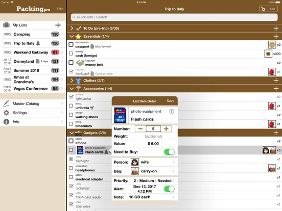The image size is (282, 211).
Task: Open the Summer 2018 list
Action: [x=33, y=70]
